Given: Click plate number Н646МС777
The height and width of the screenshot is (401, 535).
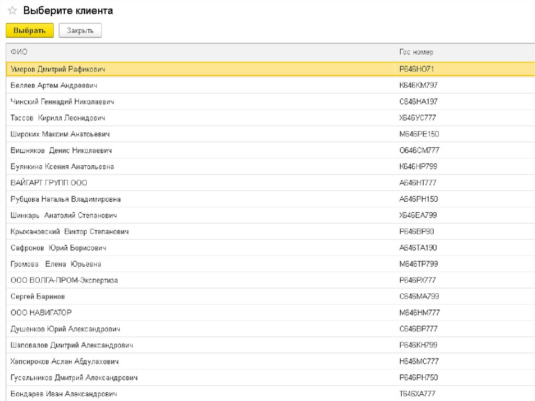Looking at the screenshot, I should (418, 361).
